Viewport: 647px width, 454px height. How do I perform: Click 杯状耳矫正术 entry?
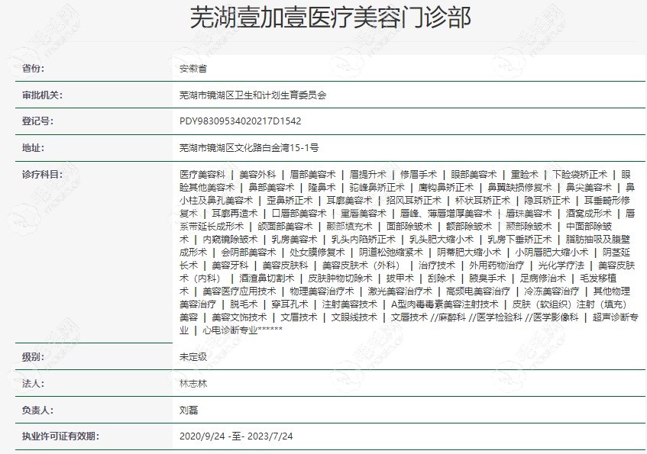coord(483,201)
